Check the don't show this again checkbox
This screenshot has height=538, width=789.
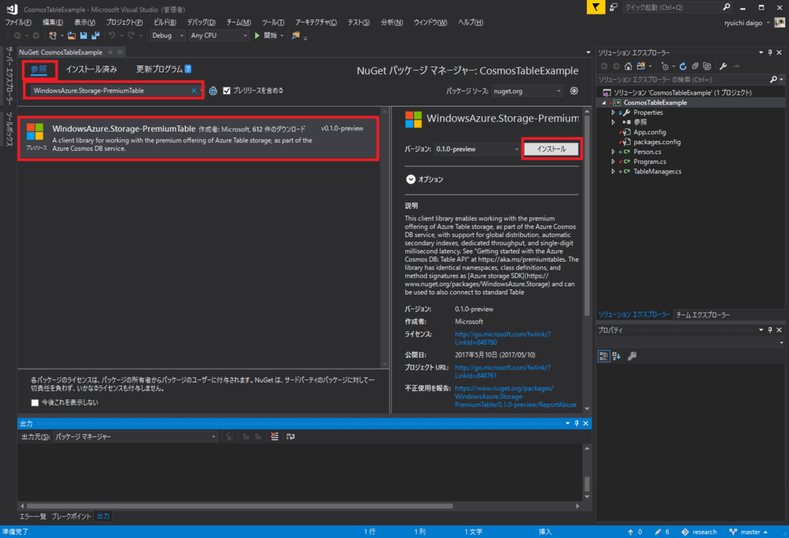35,403
